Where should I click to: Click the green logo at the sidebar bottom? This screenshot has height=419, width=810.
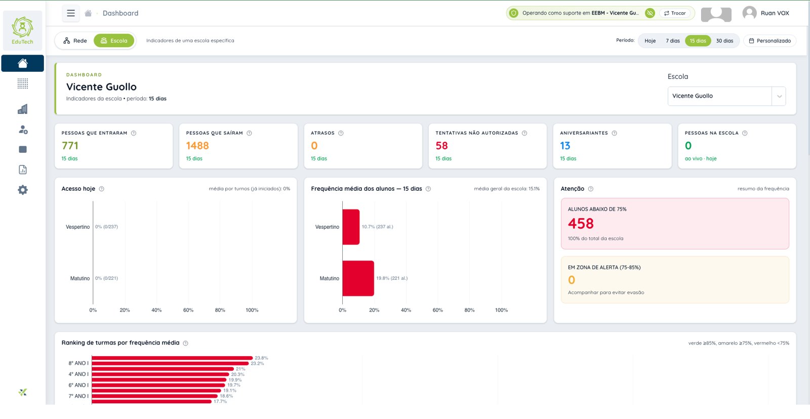point(23,392)
